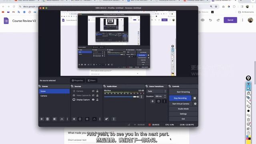Open OBS Settings button

click(x=183, y=114)
